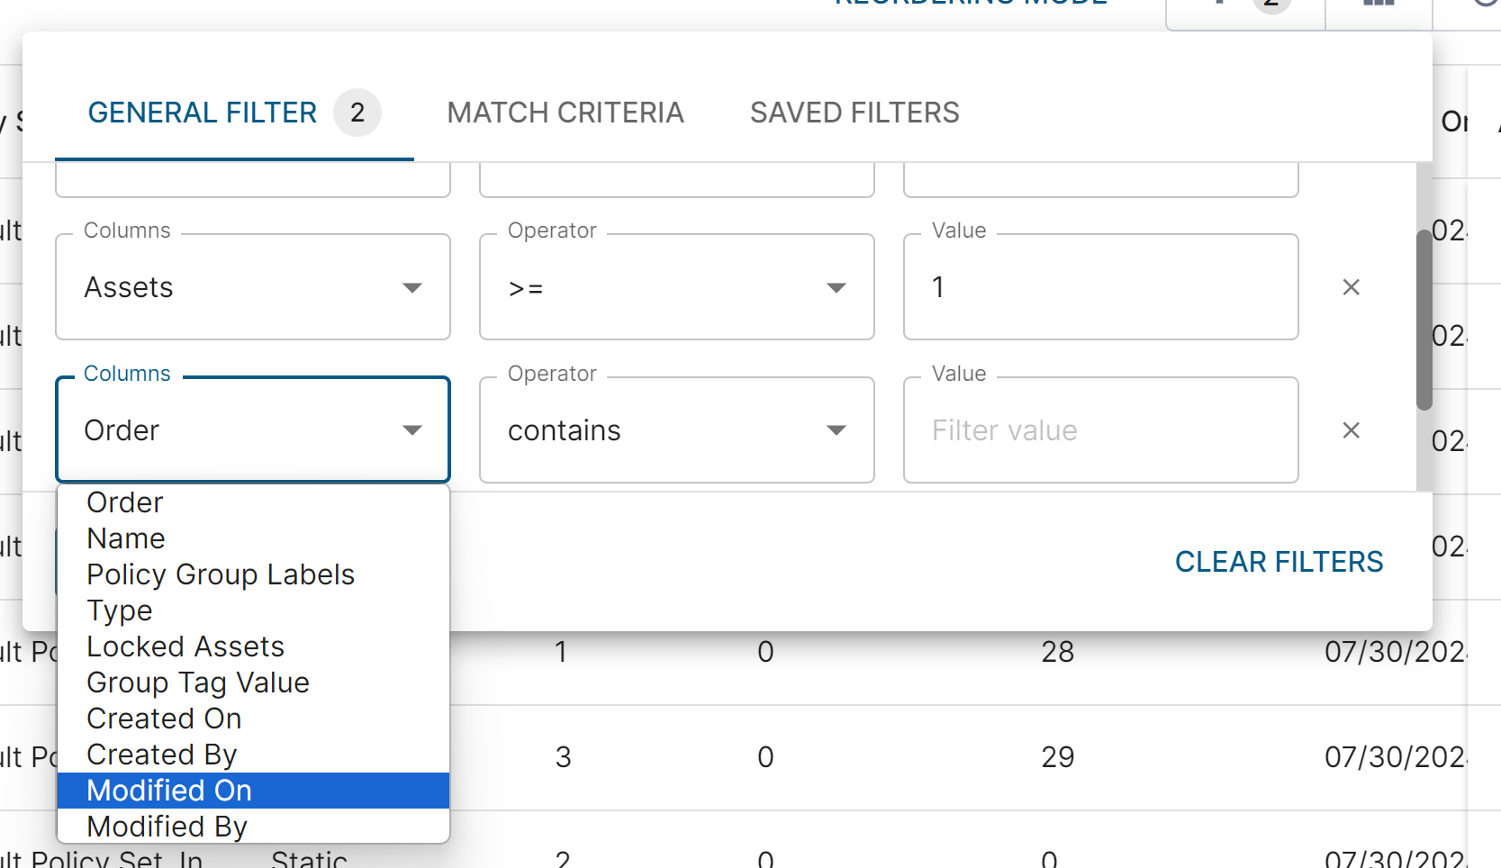Screen dimensions: 1501x868
Task: Open the >= operator dropdown
Action: [676, 287]
